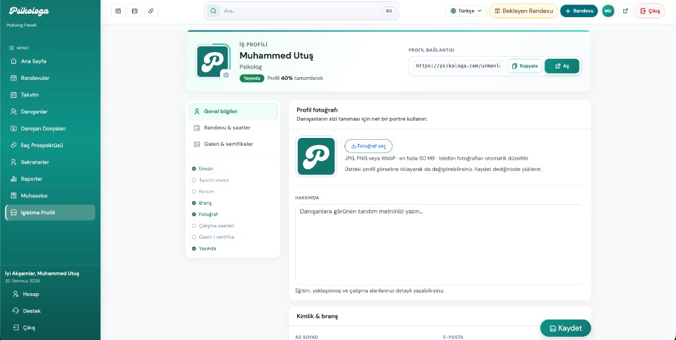Click the Tanıtım metni checklist item
The width and height of the screenshot is (676, 340).
pyautogui.click(x=211, y=180)
